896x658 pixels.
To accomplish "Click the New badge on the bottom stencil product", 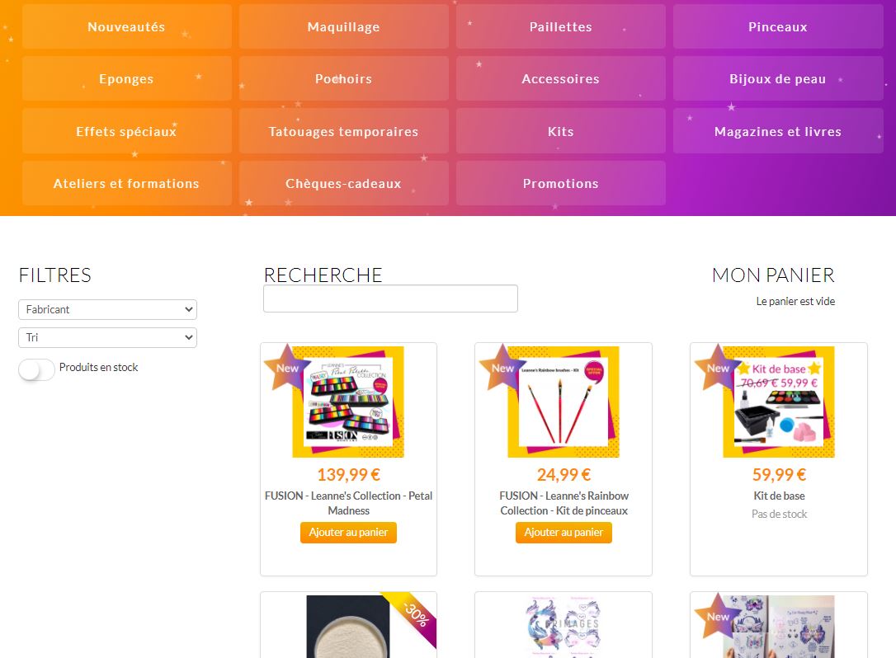I will click(x=716, y=616).
